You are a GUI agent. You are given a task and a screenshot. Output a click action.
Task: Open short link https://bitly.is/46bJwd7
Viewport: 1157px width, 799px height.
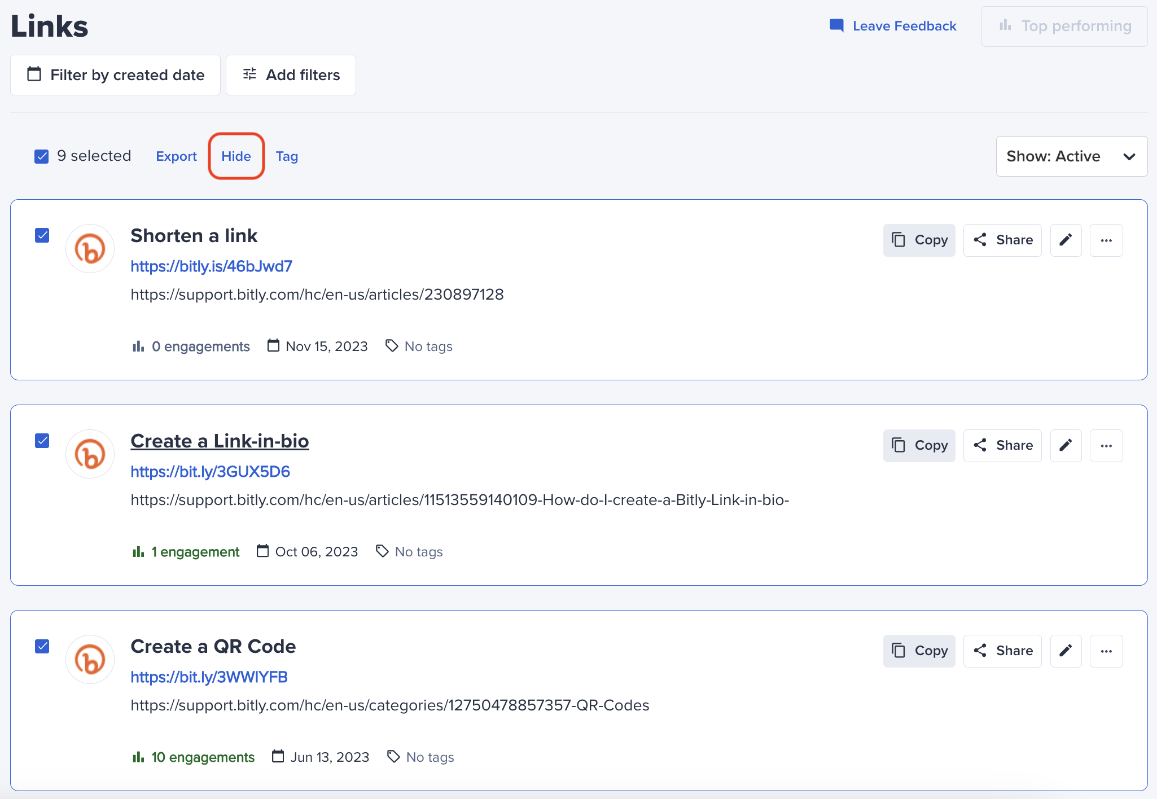(x=211, y=266)
